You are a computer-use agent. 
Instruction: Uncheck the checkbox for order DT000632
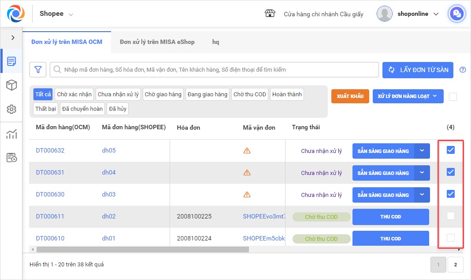coord(450,150)
